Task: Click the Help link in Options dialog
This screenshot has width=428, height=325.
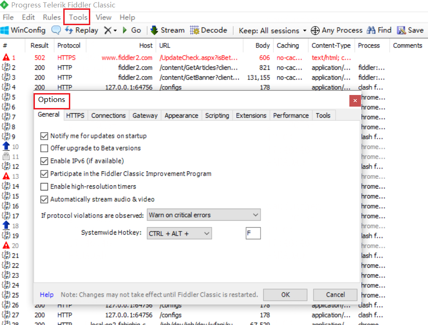Action: [x=47, y=295]
